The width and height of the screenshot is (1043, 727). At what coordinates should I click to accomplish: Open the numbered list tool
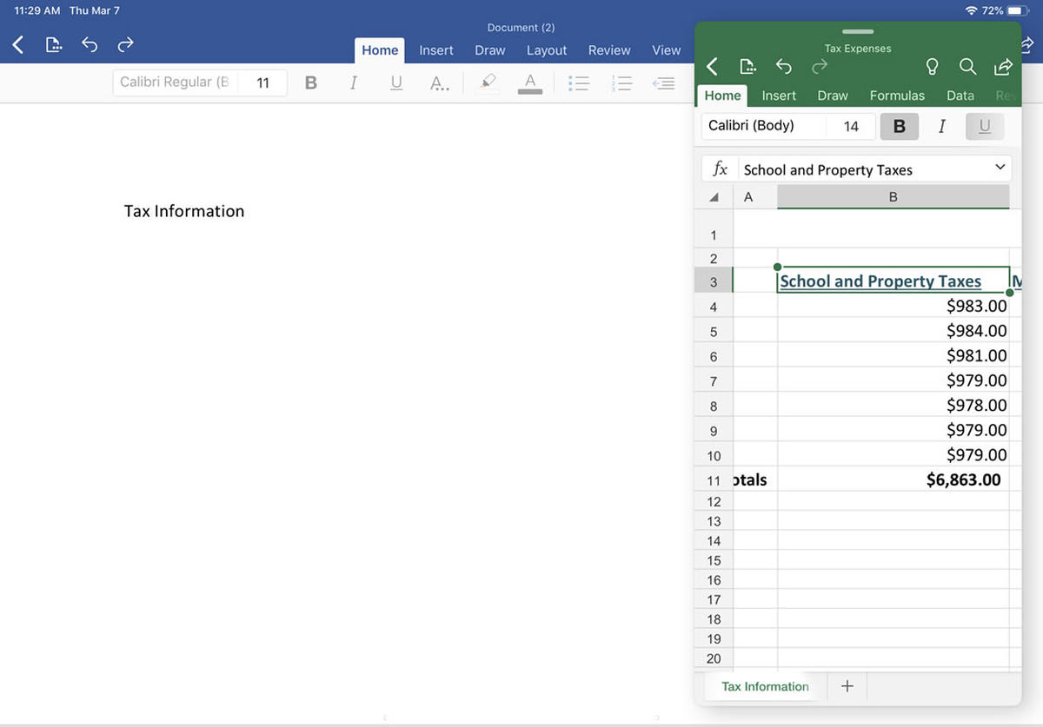pos(621,83)
